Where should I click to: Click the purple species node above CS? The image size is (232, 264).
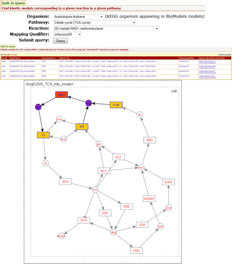(38, 107)
